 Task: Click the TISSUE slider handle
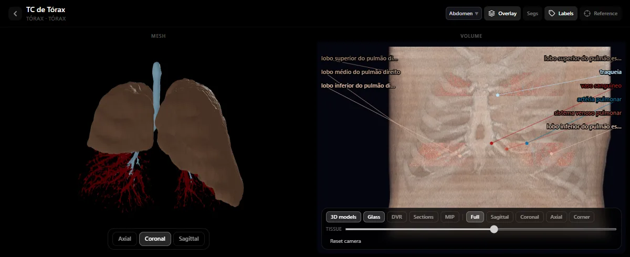click(493, 229)
